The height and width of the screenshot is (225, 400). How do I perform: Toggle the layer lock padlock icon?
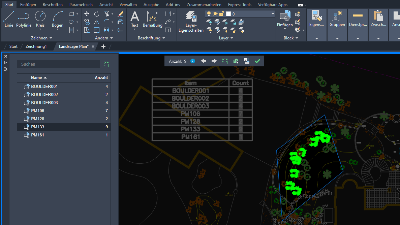coord(221,14)
